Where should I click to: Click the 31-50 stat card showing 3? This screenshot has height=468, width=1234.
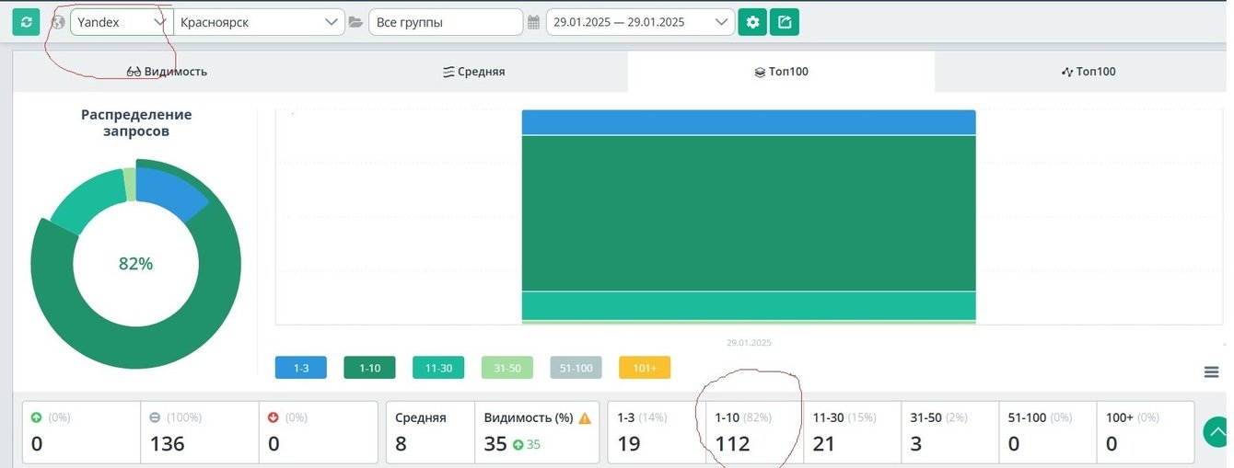[950, 432]
